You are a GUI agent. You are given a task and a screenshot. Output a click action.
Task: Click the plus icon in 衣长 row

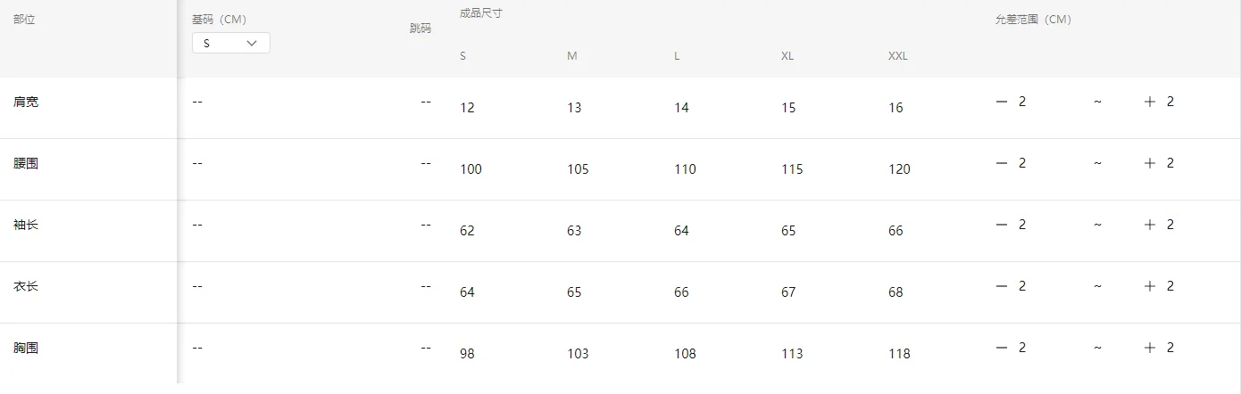[x=1150, y=286]
